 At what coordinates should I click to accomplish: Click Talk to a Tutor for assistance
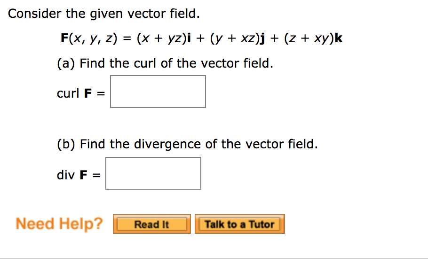coord(239,224)
